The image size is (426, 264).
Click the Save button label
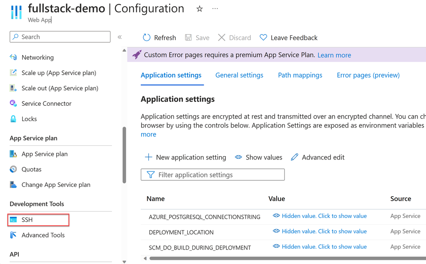[x=203, y=38]
